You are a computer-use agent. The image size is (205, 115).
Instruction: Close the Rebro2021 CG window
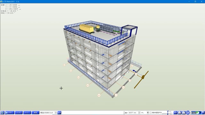coord(201,1)
